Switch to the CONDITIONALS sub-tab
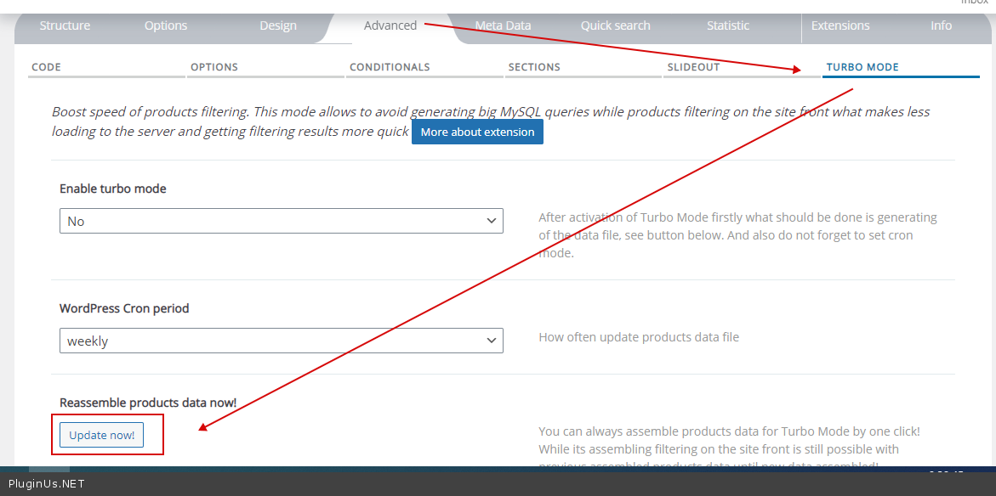This screenshot has width=996, height=496. pyautogui.click(x=390, y=67)
